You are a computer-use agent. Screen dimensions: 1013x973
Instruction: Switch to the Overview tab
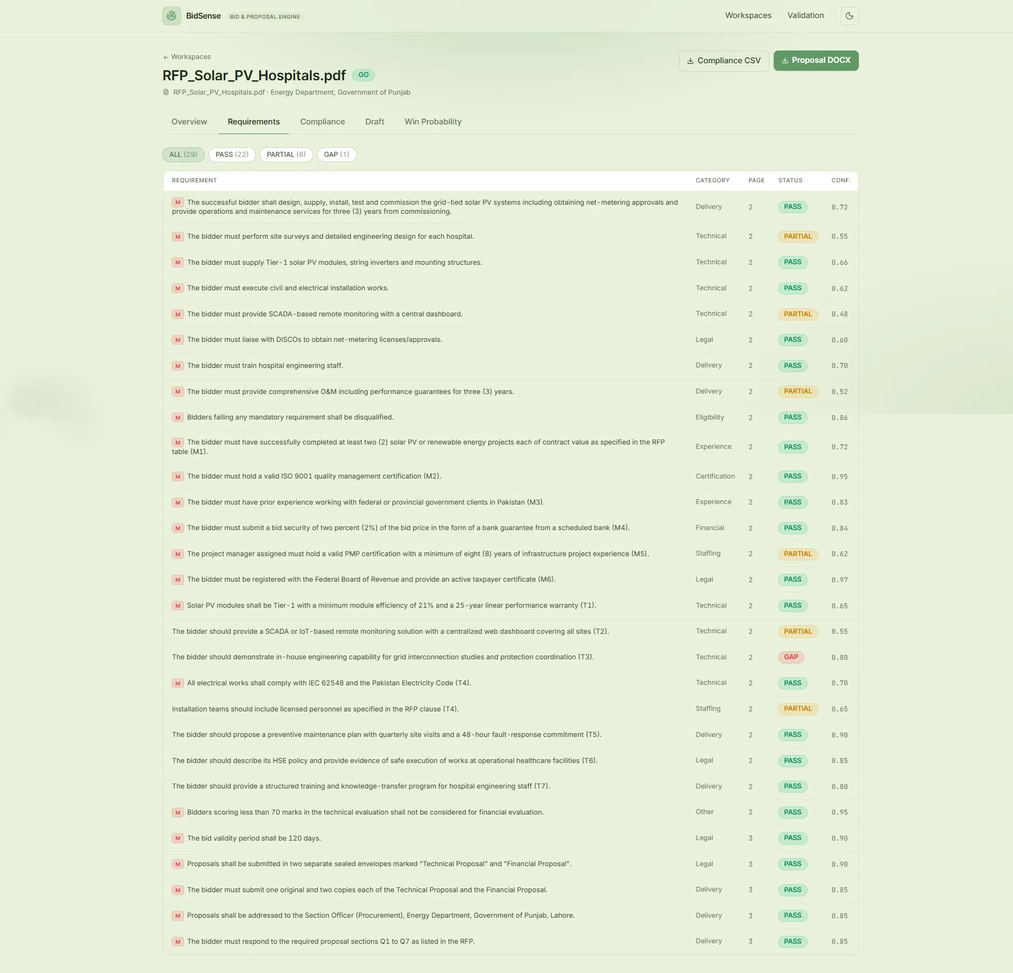coord(189,122)
